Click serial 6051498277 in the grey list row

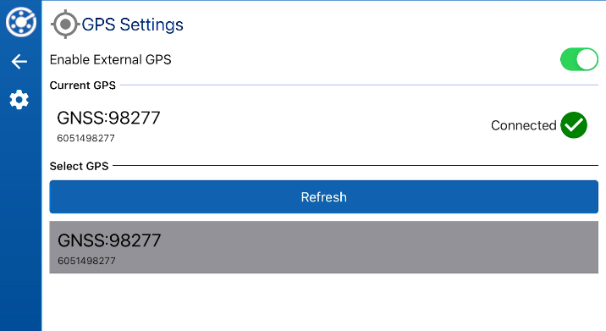(x=86, y=261)
